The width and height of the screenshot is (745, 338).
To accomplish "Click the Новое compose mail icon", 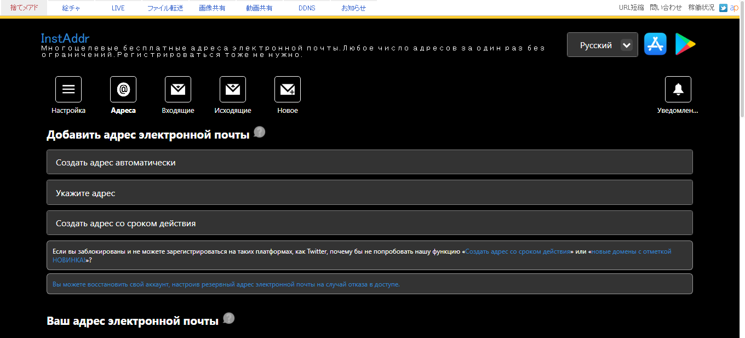I will tap(288, 89).
